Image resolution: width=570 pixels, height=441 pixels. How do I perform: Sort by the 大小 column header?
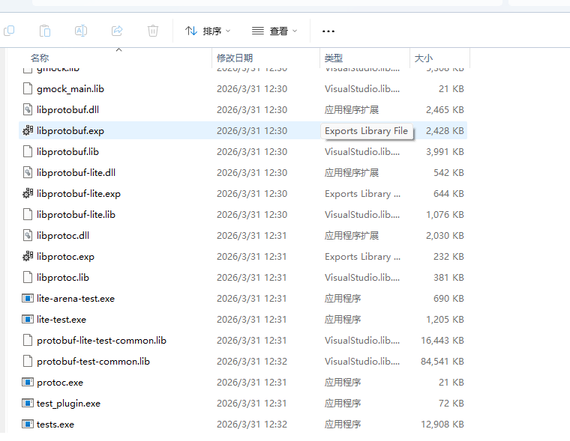click(424, 58)
